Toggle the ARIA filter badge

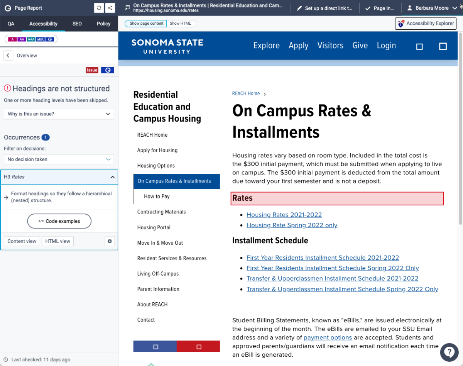(41, 39)
